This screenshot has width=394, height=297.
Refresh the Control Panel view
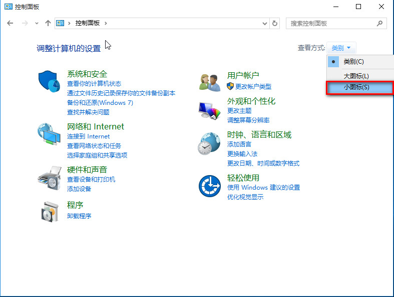[275, 24]
